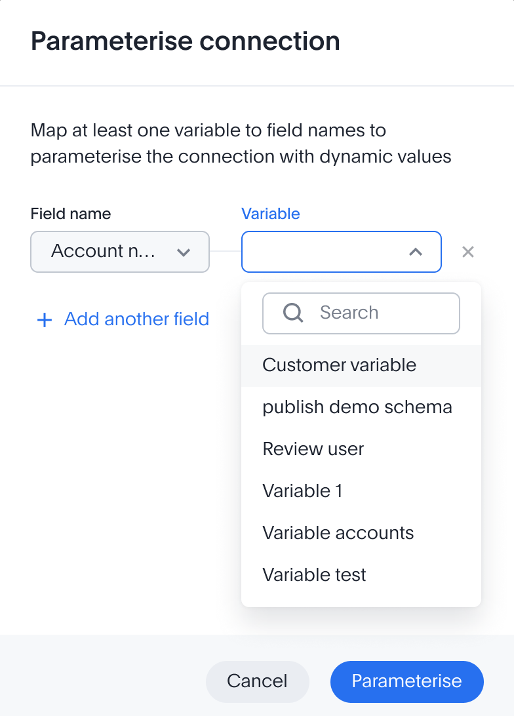Select Customer variable from the list
This screenshot has height=716, width=514.
[x=361, y=365]
